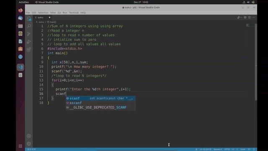Click the feedback icon in status bar

point(249,149)
